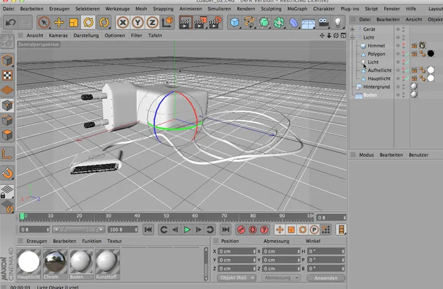Record active objects keyframe
The image size is (443, 289).
pyautogui.click(x=241, y=230)
